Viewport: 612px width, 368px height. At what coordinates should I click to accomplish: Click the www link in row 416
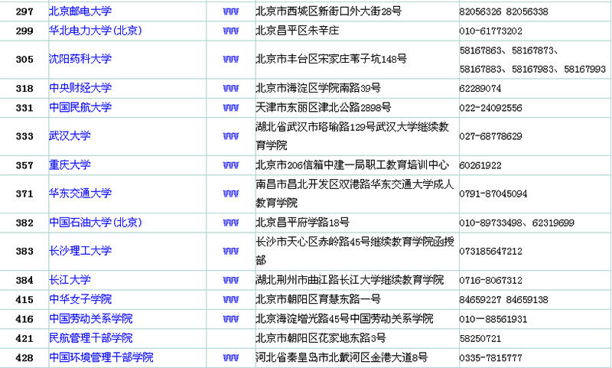231,319
